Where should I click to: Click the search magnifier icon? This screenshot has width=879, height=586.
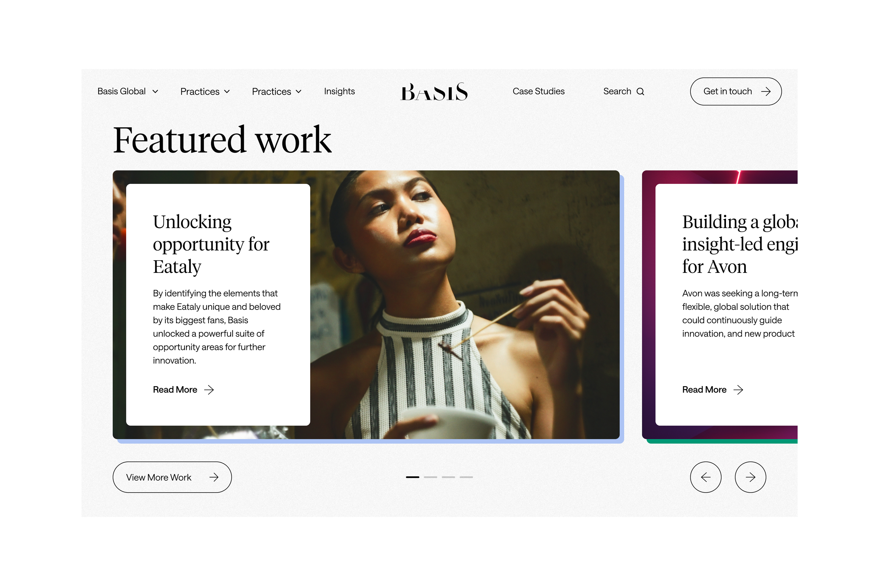(x=640, y=91)
